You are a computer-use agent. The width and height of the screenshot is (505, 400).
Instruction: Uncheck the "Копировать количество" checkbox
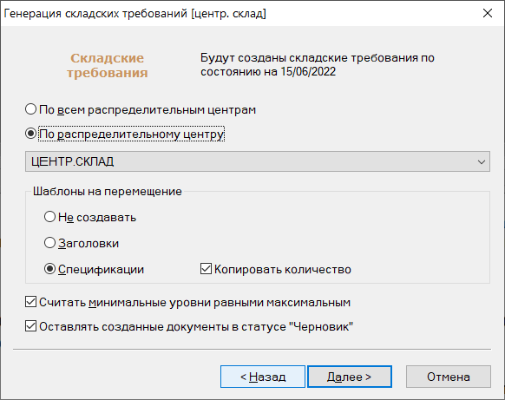206,269
